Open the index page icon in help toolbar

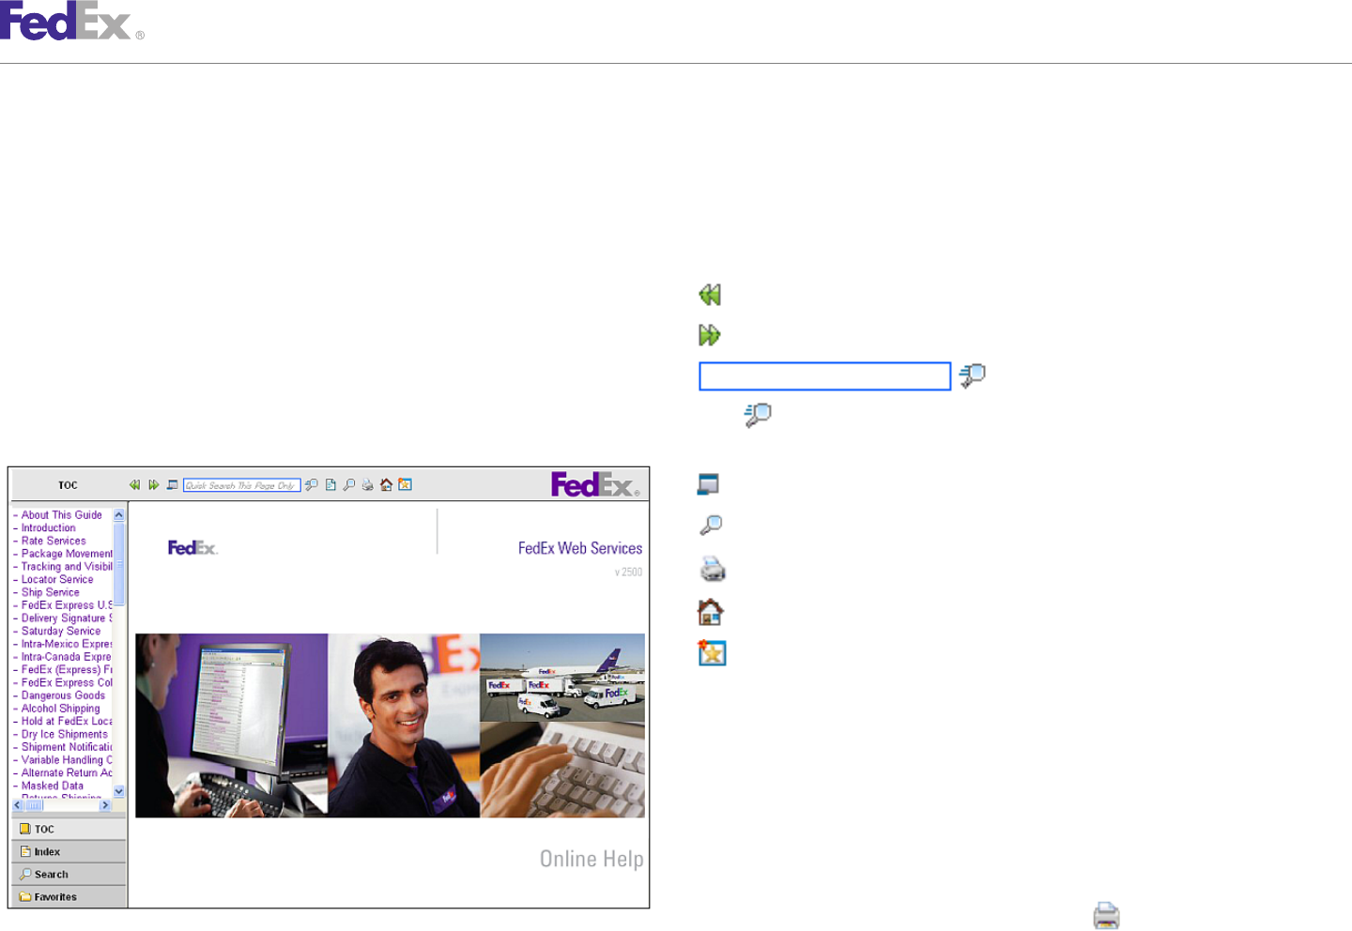[330, 485]
